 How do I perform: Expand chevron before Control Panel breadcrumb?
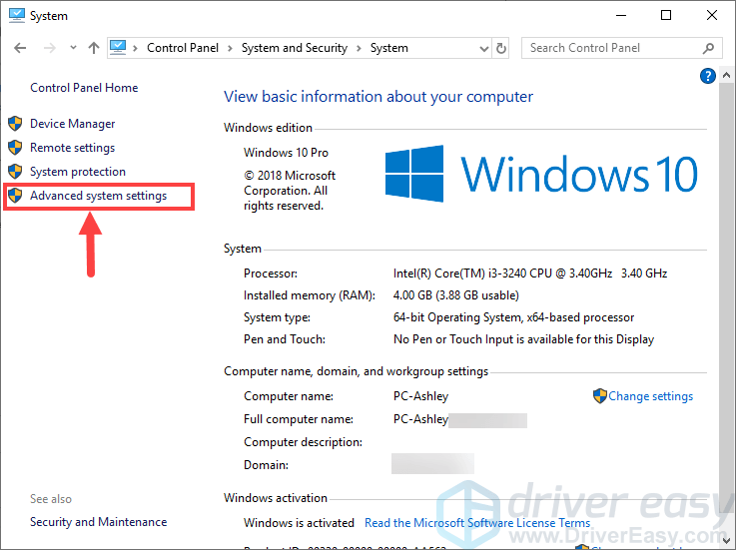pyautogui.click(x=135, y=48)
